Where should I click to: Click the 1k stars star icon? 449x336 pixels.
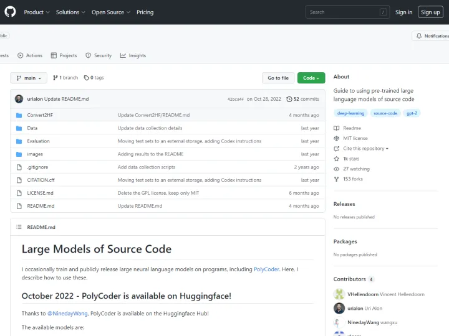[x=337, y=159]
